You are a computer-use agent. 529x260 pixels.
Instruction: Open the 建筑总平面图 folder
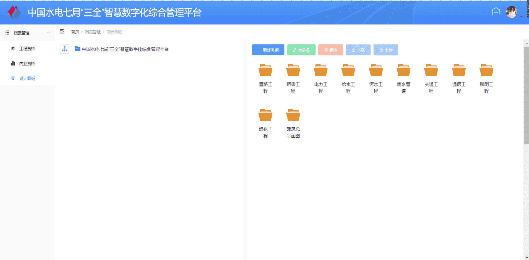coord(293,115)
